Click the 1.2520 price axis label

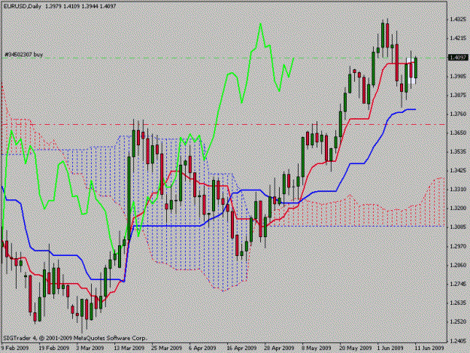point(458,322)
